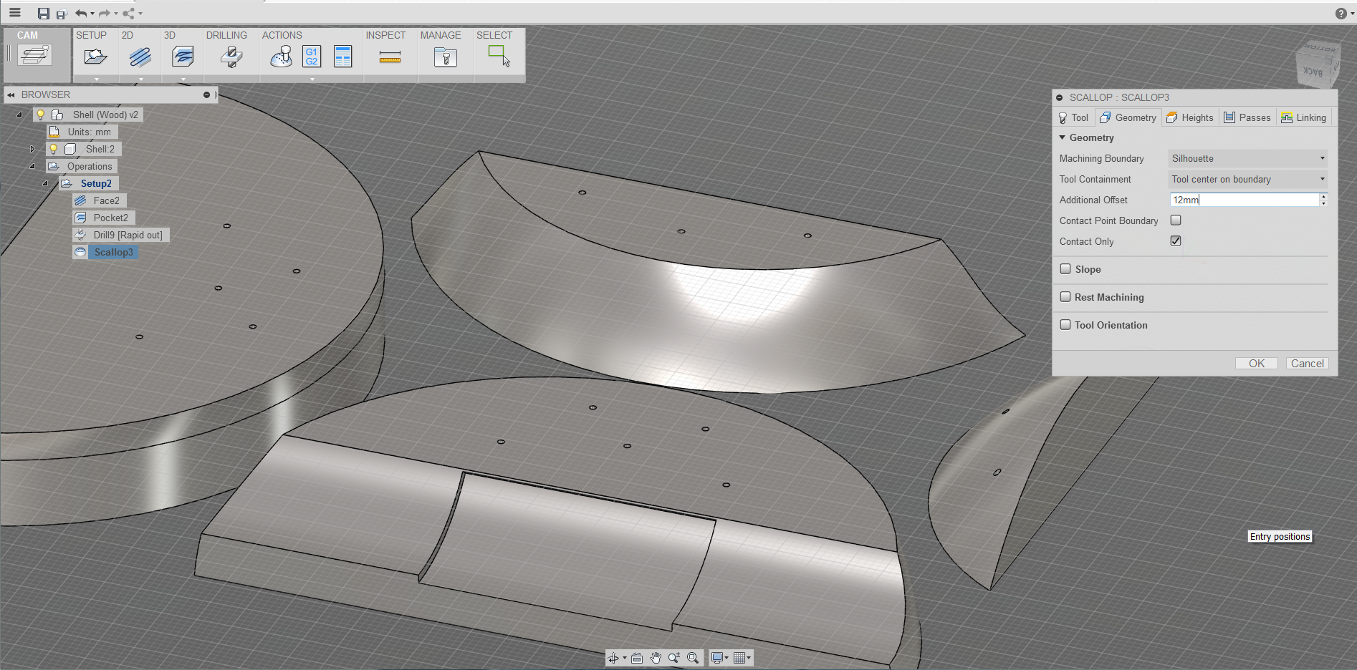Toggle visibility bulb of Shell (Wood) v2

tap(41, 115)
